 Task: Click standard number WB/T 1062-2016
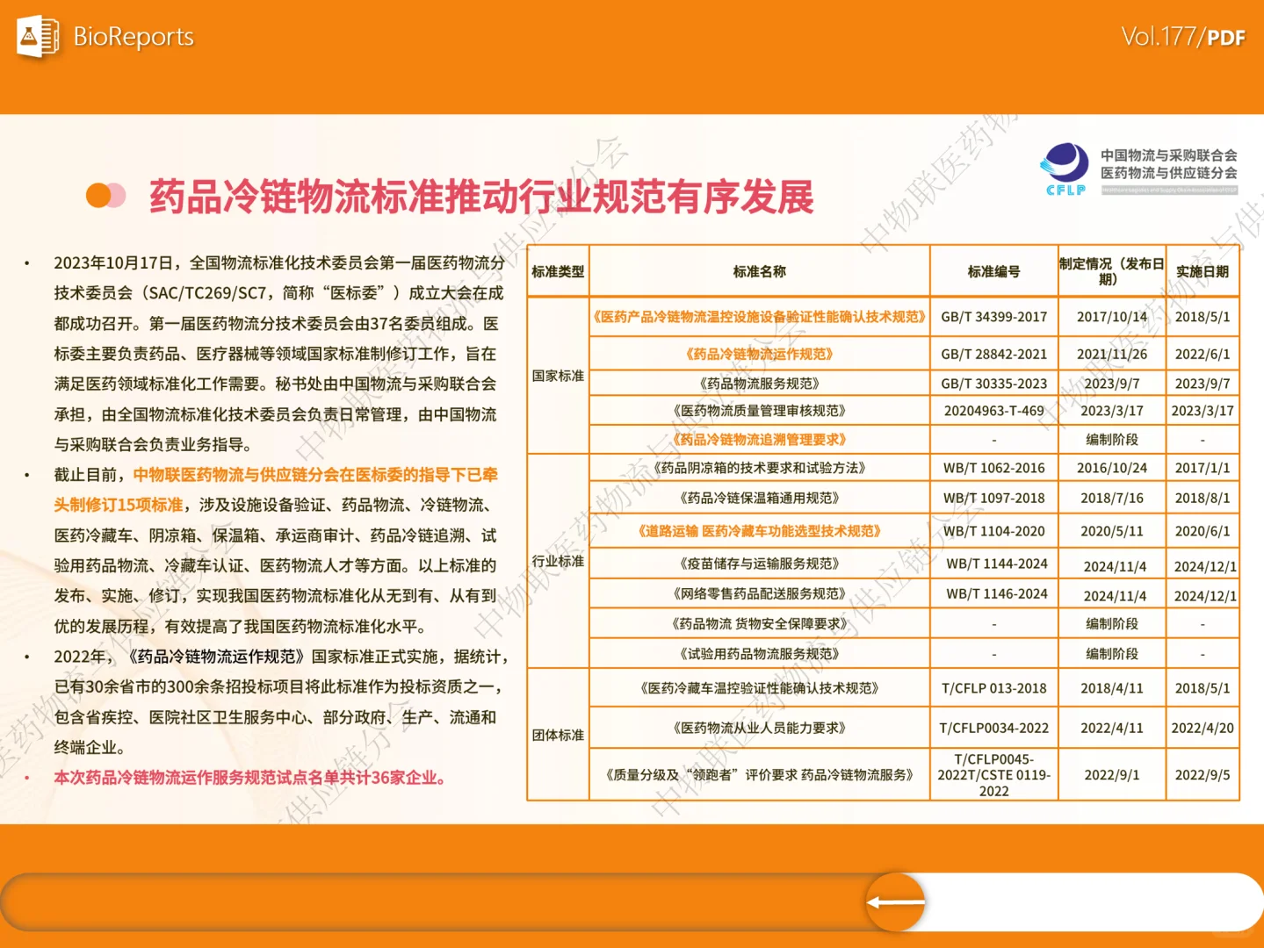point(994,469)
